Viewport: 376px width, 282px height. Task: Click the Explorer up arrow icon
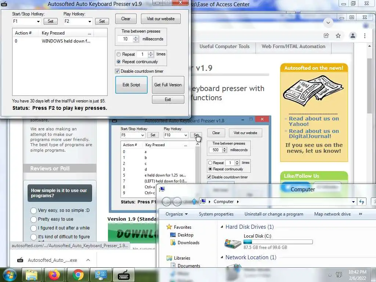click(194, 202)
